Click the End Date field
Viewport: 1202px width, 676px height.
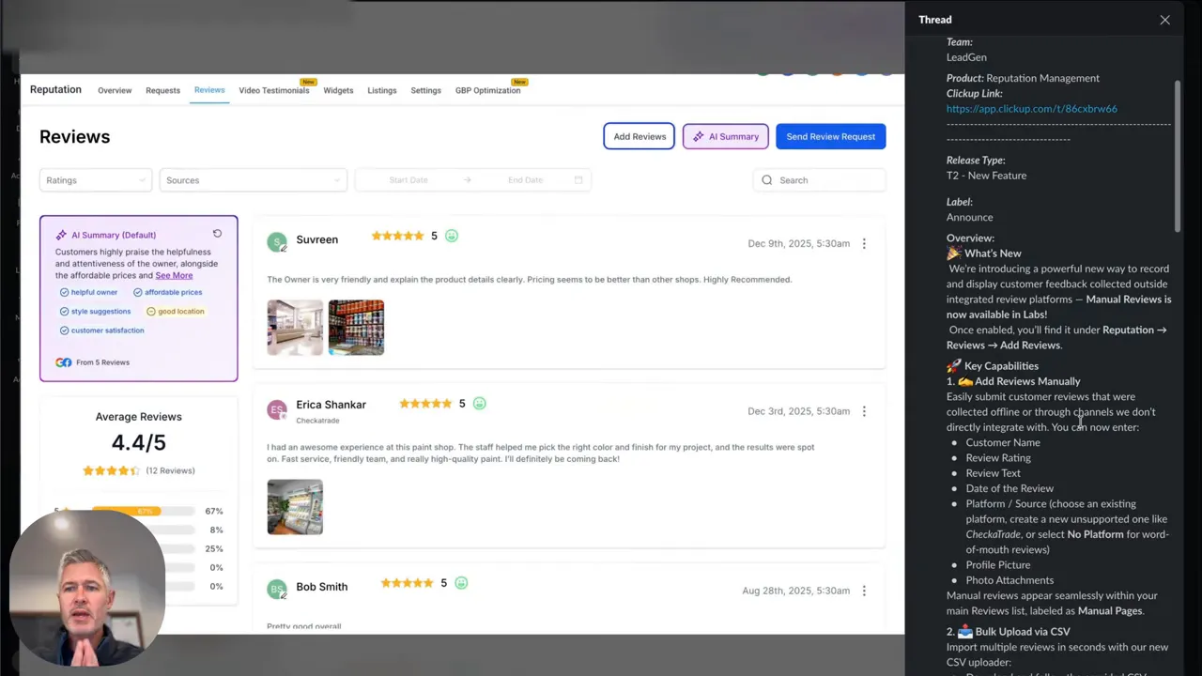(x=525, y=180)
